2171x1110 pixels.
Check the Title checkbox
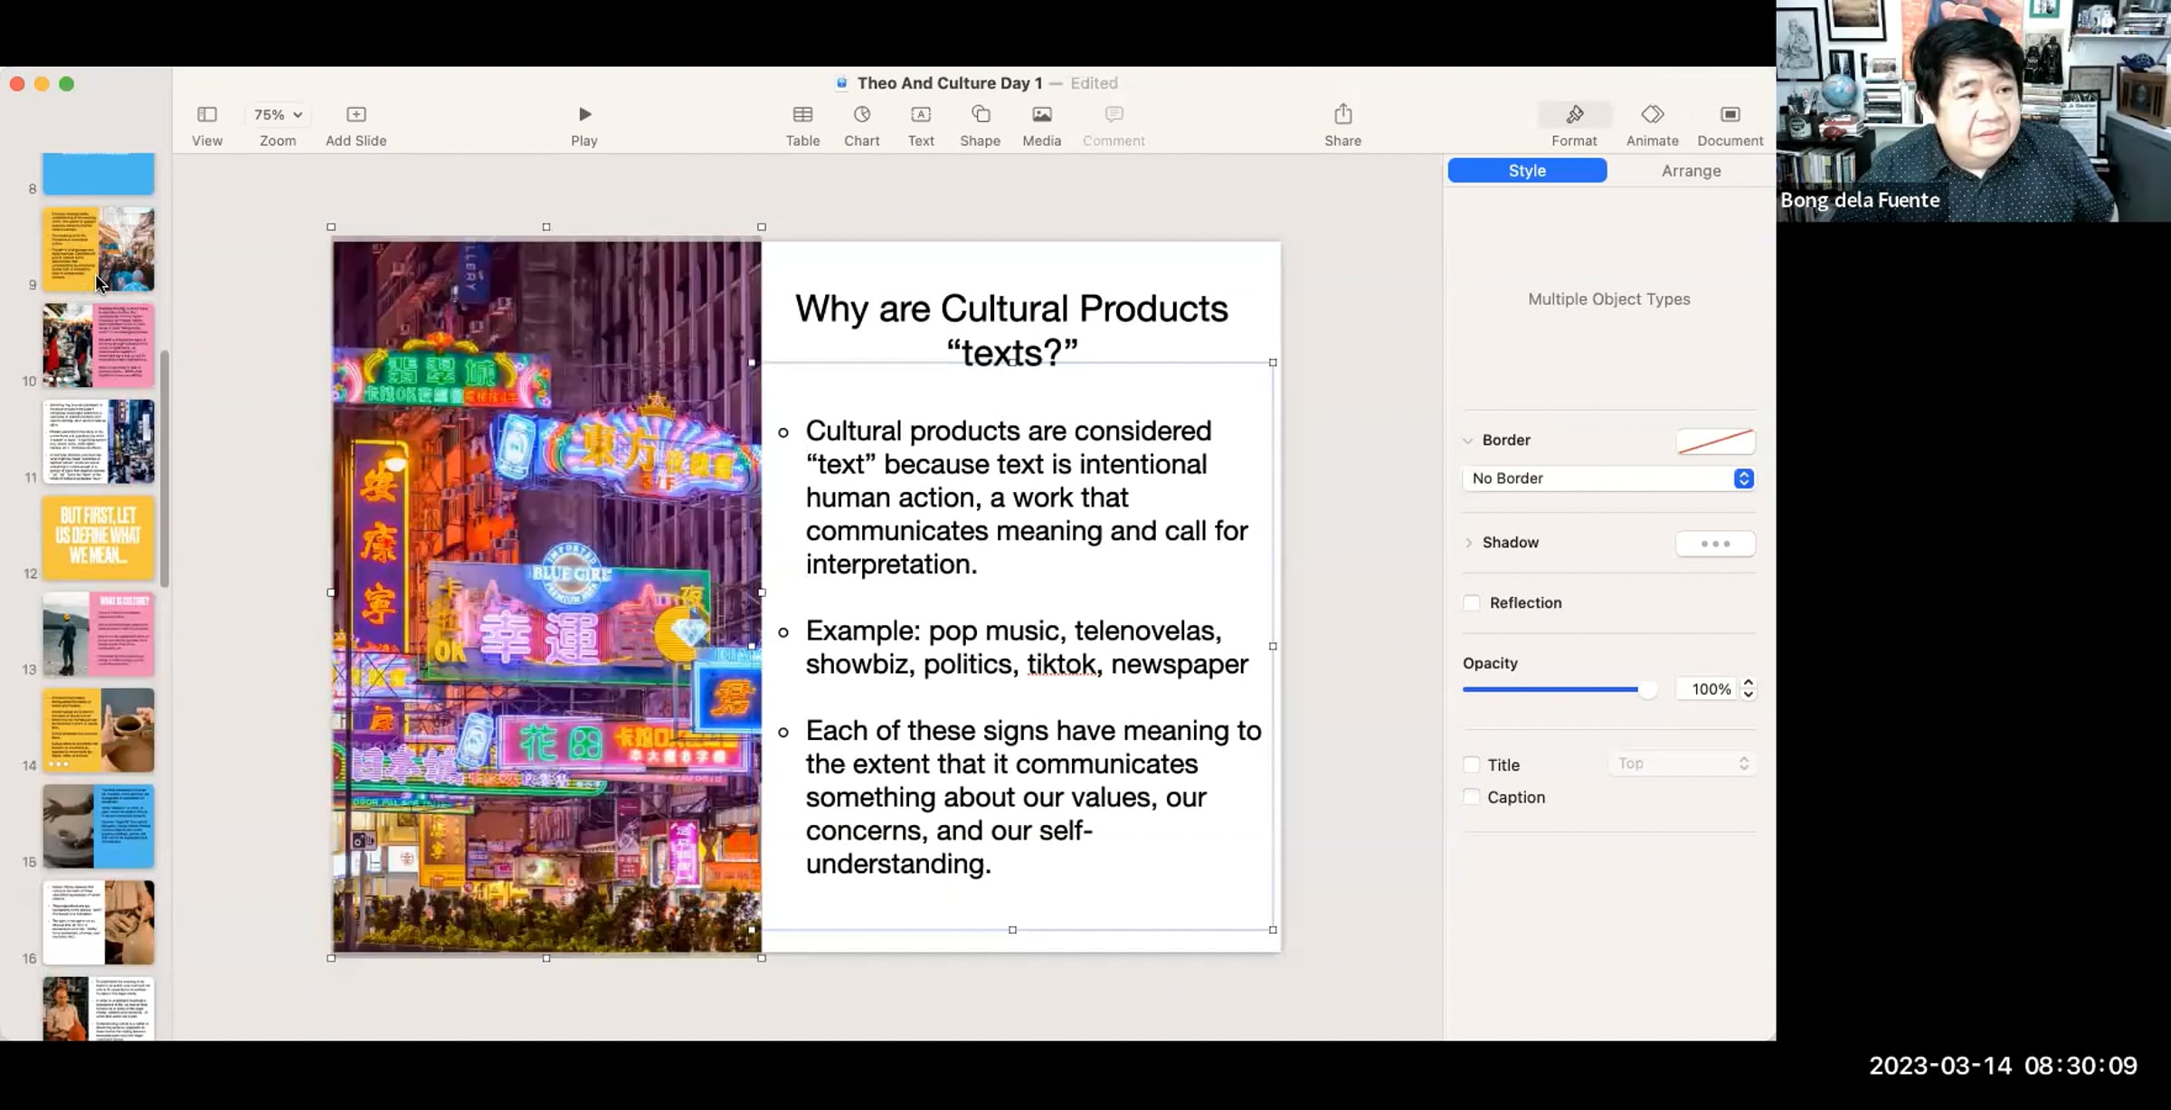[1472, 765]
